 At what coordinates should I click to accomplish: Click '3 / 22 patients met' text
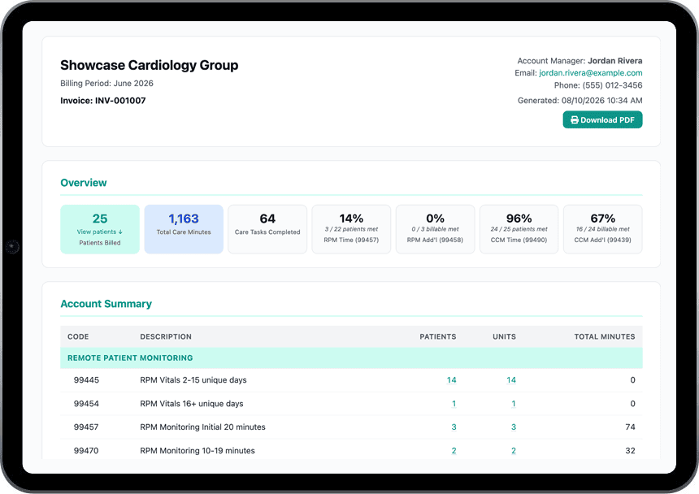(x=351, y=229)
